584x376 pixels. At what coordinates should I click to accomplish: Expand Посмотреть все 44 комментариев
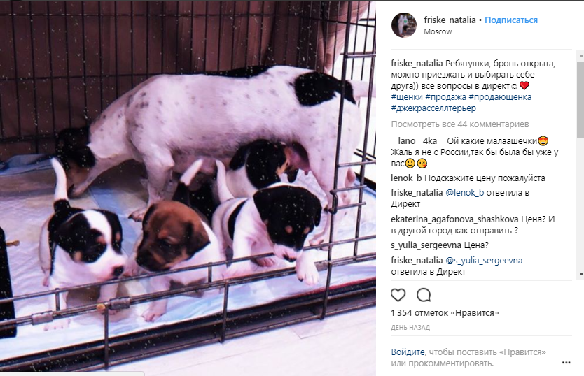pyautogui.click(x=460, y=124)
